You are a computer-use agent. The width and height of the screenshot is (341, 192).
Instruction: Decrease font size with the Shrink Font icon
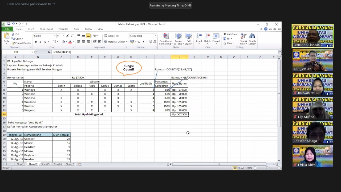72,36
